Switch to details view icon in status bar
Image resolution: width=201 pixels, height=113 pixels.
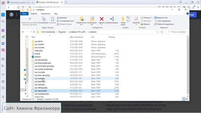click(184, 99)
